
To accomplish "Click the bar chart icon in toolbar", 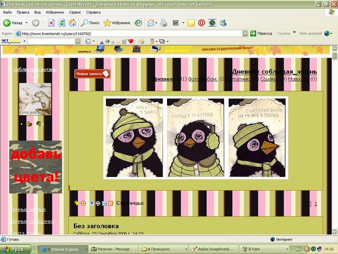I will pyautogui.click(x=102, y=42).
